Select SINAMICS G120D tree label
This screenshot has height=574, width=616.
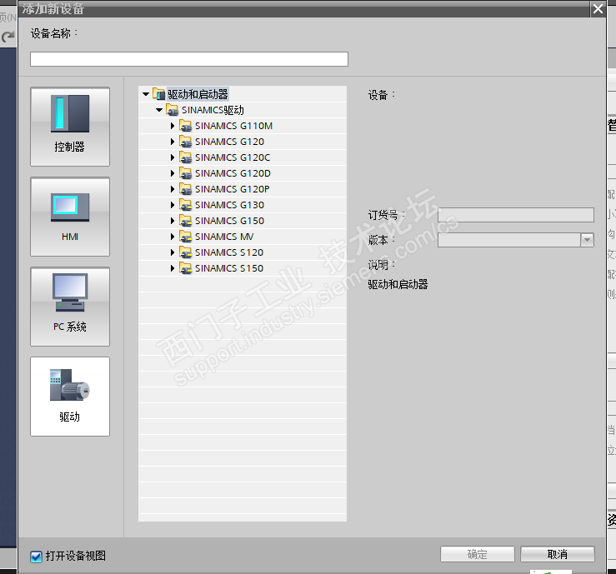coord(233,173)
